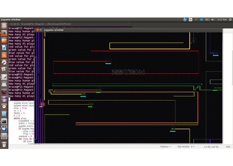Open the En keyboard language indicator
The image size is (233, 166).
[190, 19]
